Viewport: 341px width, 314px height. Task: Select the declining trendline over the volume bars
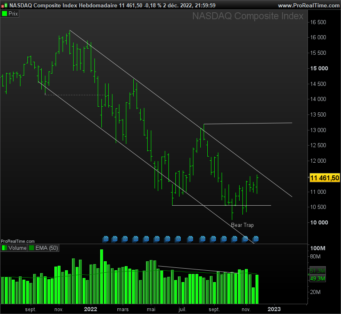(x=198, y=270)
